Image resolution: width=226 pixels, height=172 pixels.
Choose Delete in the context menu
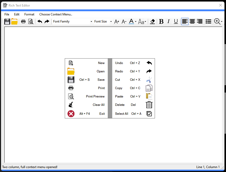(133, 105)
